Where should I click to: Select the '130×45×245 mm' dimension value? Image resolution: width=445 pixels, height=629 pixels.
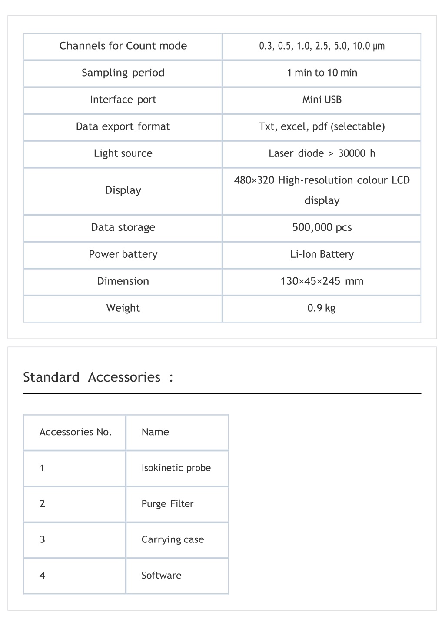tap(322, 282)
